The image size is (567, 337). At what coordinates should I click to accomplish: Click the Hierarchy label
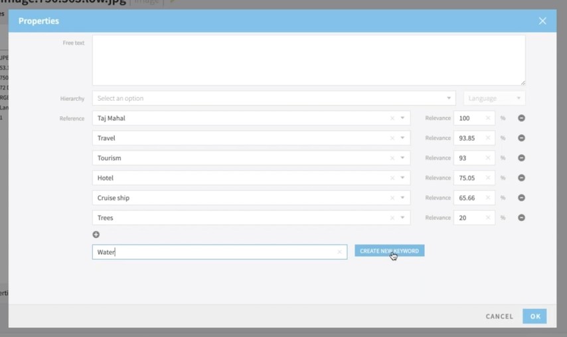click(72, 98)
